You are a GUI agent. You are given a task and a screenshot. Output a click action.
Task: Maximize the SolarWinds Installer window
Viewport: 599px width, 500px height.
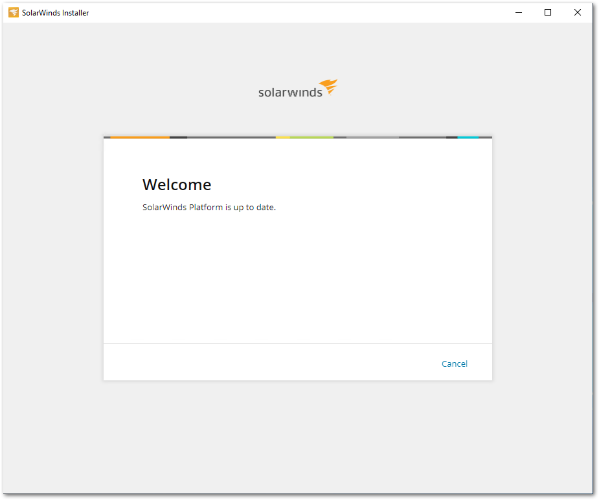pos(548,12)
